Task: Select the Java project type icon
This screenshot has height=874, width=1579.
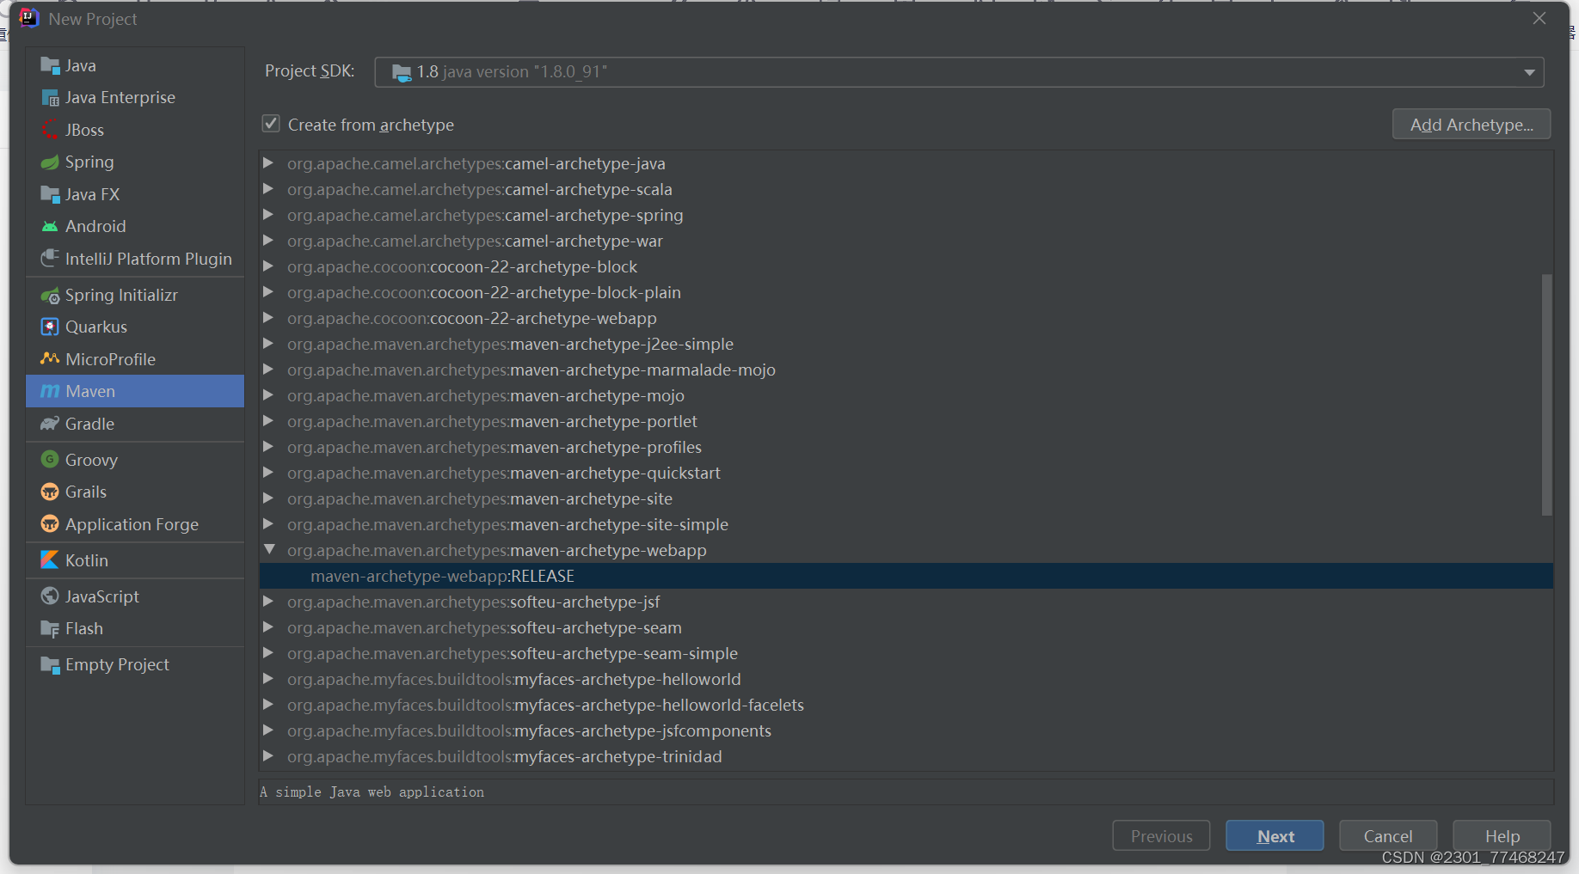Action: pos(50,66)
